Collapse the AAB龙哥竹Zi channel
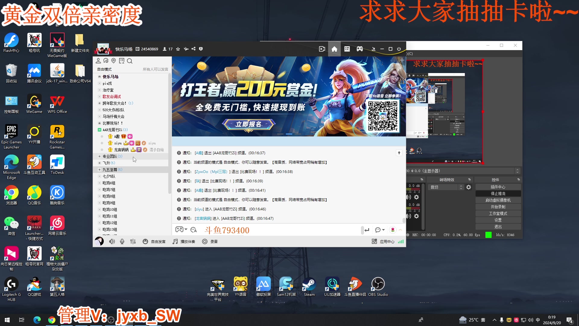The width and height of the screenshot is (579, 326). click(100, 130)
